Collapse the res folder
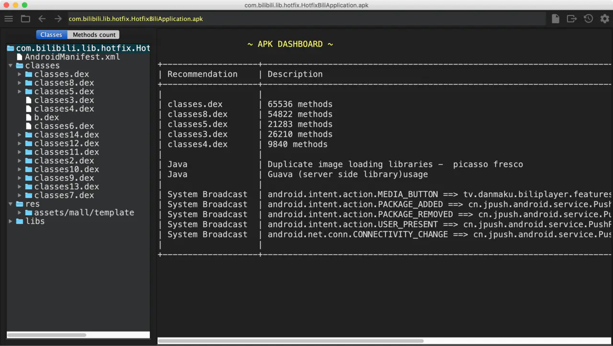The image size is (613, 346). click(11, 204)
